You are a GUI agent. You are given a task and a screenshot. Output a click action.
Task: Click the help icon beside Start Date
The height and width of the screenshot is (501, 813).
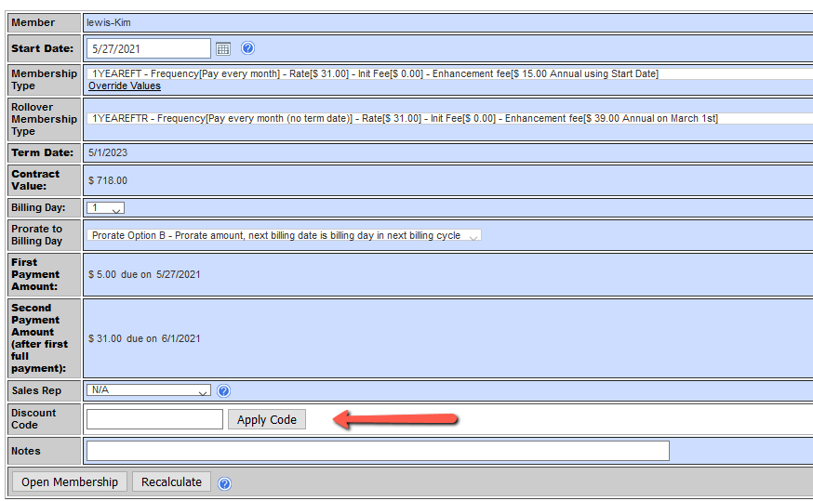[x=247, y=48]
